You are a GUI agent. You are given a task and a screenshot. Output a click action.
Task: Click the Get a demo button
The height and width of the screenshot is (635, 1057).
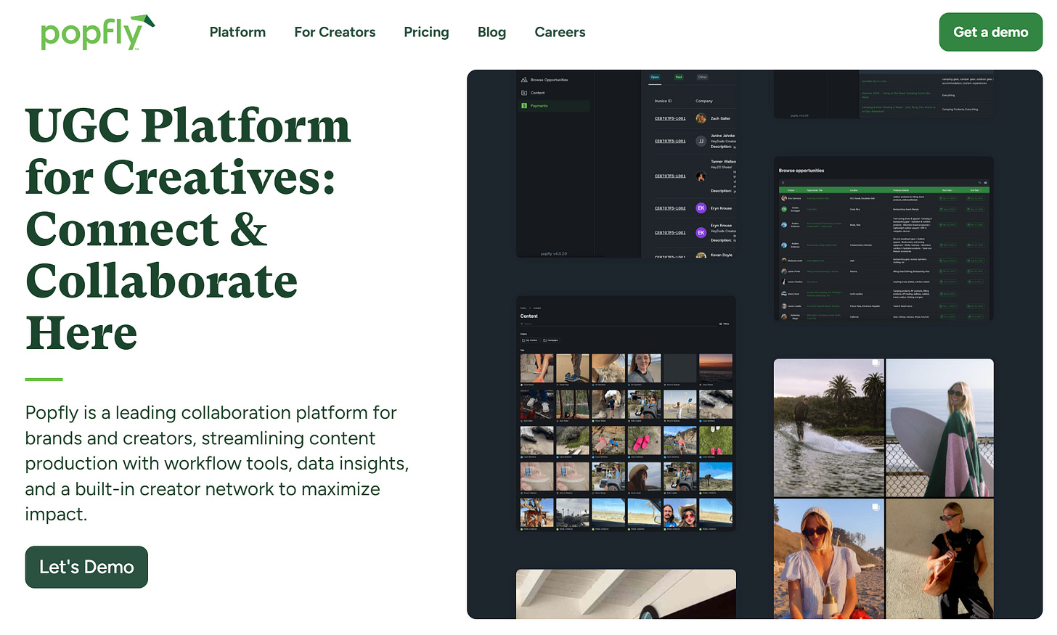pos(990,32)
